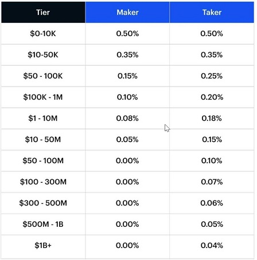
Task: Select the $300 - 500M tier cell
Action: (x=43, y=203)
